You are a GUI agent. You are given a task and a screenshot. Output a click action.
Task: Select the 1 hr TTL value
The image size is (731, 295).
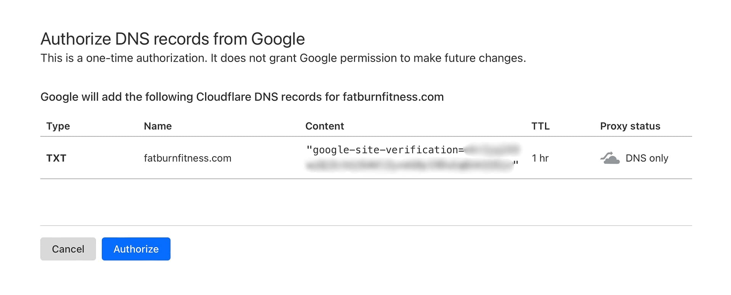tap(540, 158)
